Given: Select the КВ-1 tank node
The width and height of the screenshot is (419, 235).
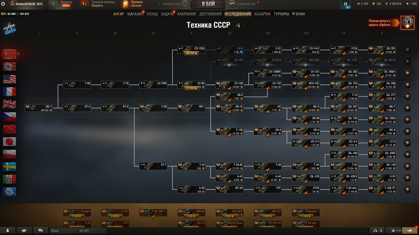Looking at the screenshot, I should coord(191,108).
